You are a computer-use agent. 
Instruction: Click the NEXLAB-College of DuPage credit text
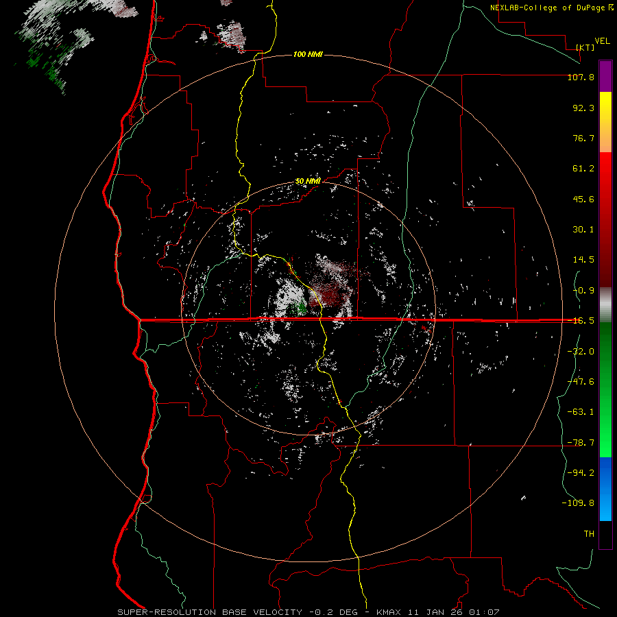tap(547, 8)
